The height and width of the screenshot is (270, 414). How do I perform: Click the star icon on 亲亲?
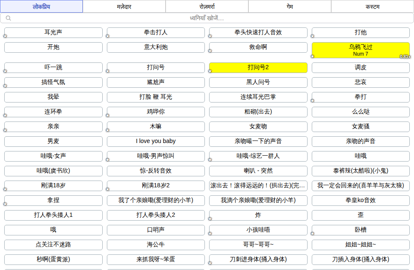5,130
